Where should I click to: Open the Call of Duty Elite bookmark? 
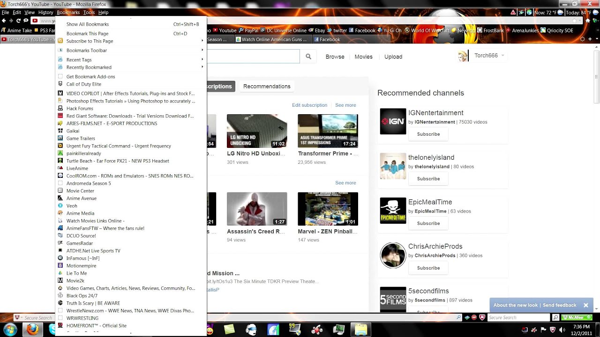coord(131,84)
